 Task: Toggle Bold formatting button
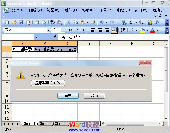tap(70, 30)
